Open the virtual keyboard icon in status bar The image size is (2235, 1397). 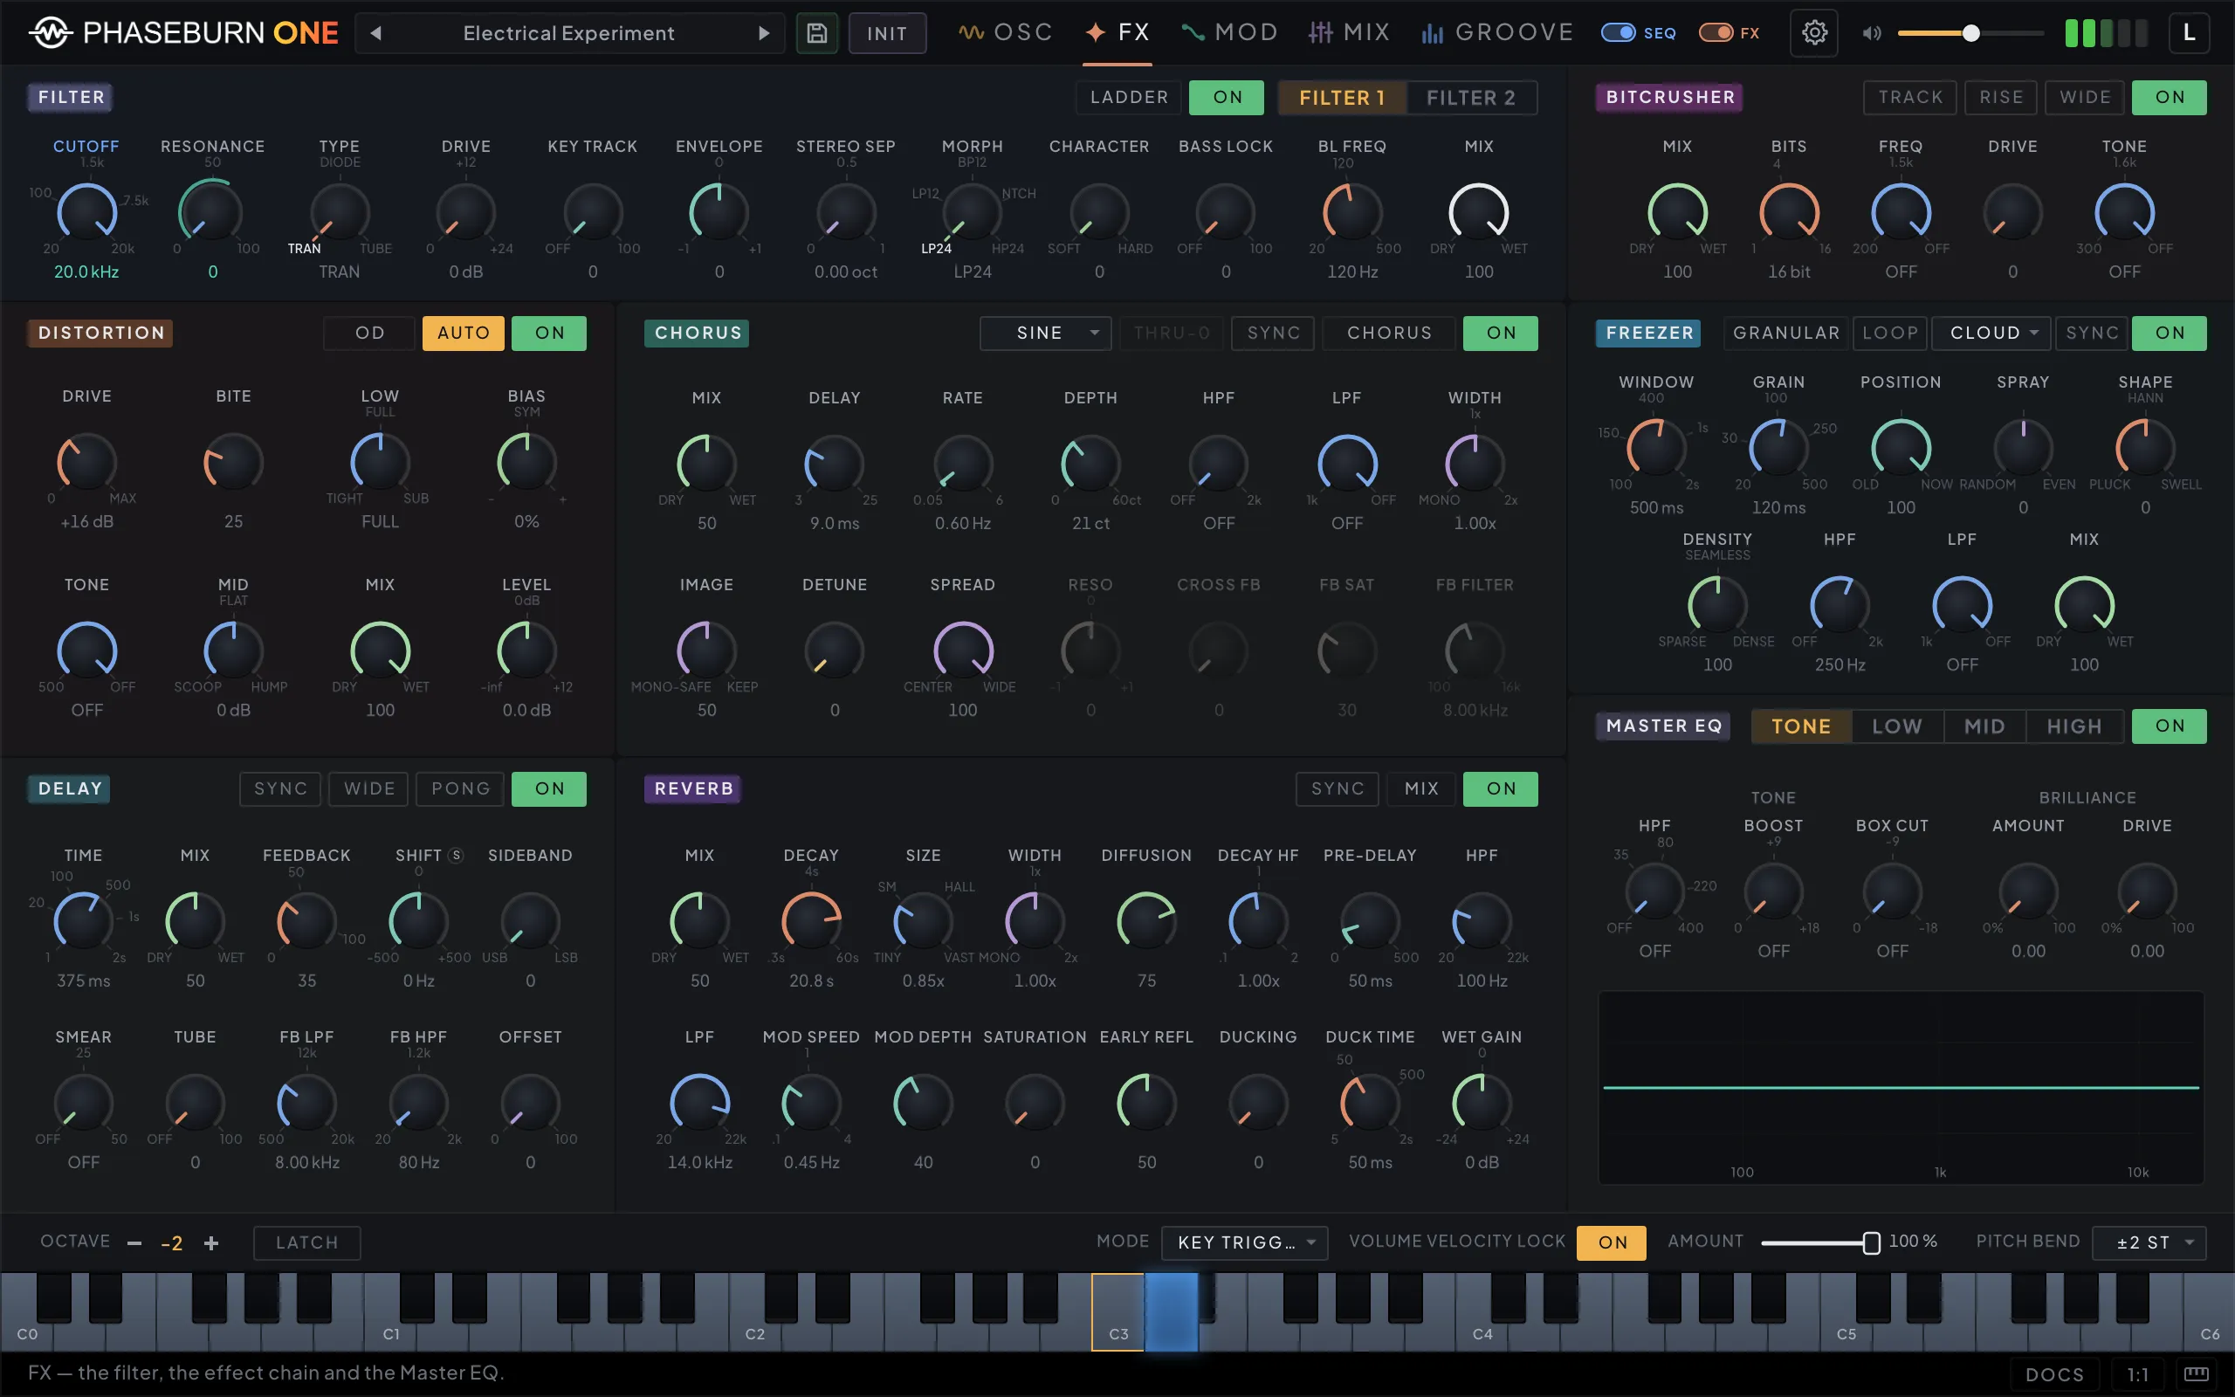click(x=2197, y=1374)
